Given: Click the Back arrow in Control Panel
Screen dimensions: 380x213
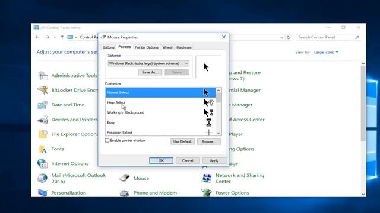Looking at the screenshot, I should (x=37, y=37).
